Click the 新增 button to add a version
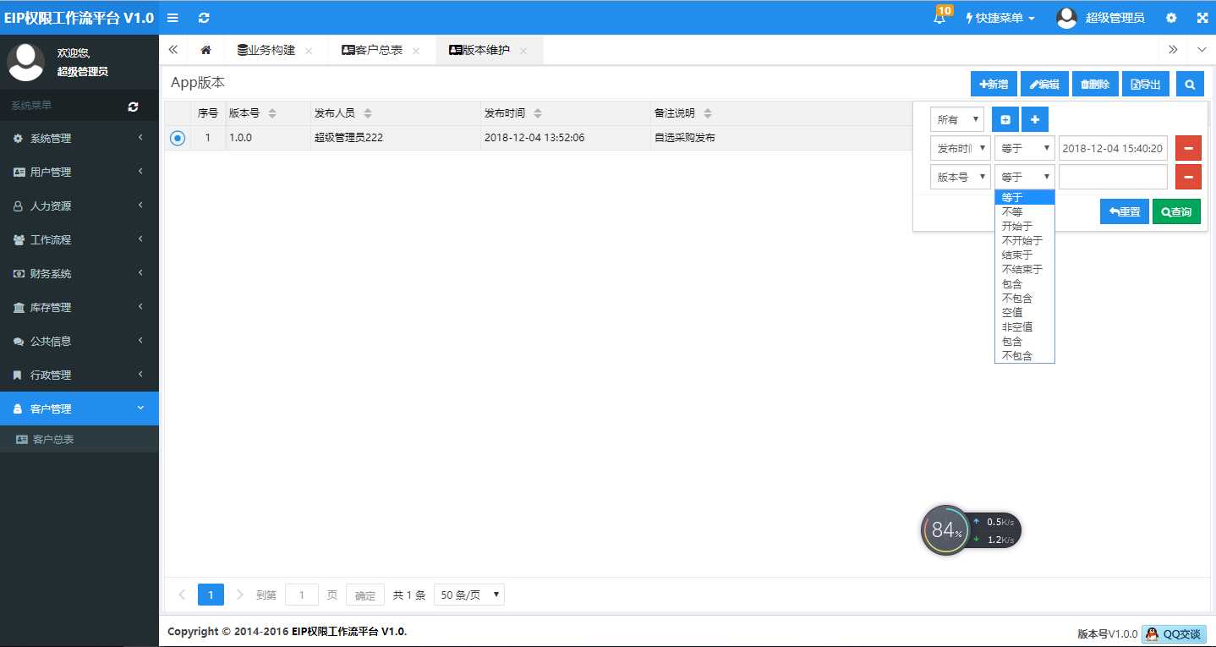This screenshot has height=647, width=1216. [x=993, y=84]
